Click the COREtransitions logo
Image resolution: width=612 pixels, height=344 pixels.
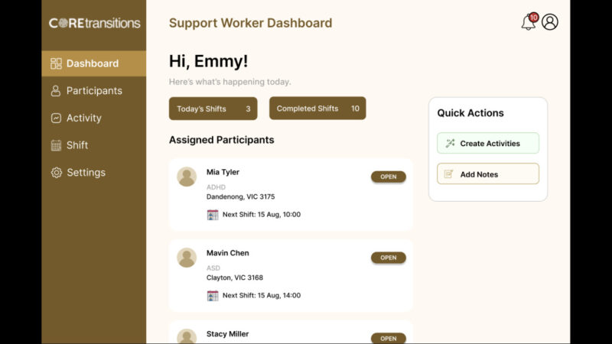pyautogui.click(x=94, y=23)
